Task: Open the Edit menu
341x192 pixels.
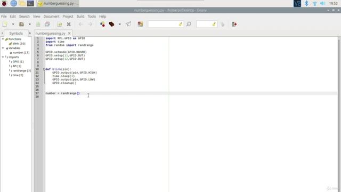Action: (13, 17)
